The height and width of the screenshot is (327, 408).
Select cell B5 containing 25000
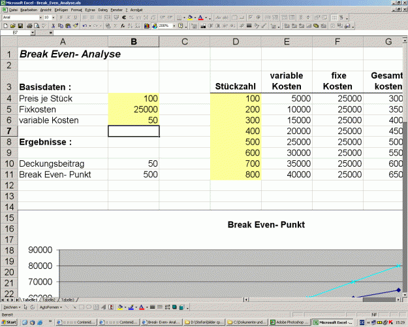133,109
